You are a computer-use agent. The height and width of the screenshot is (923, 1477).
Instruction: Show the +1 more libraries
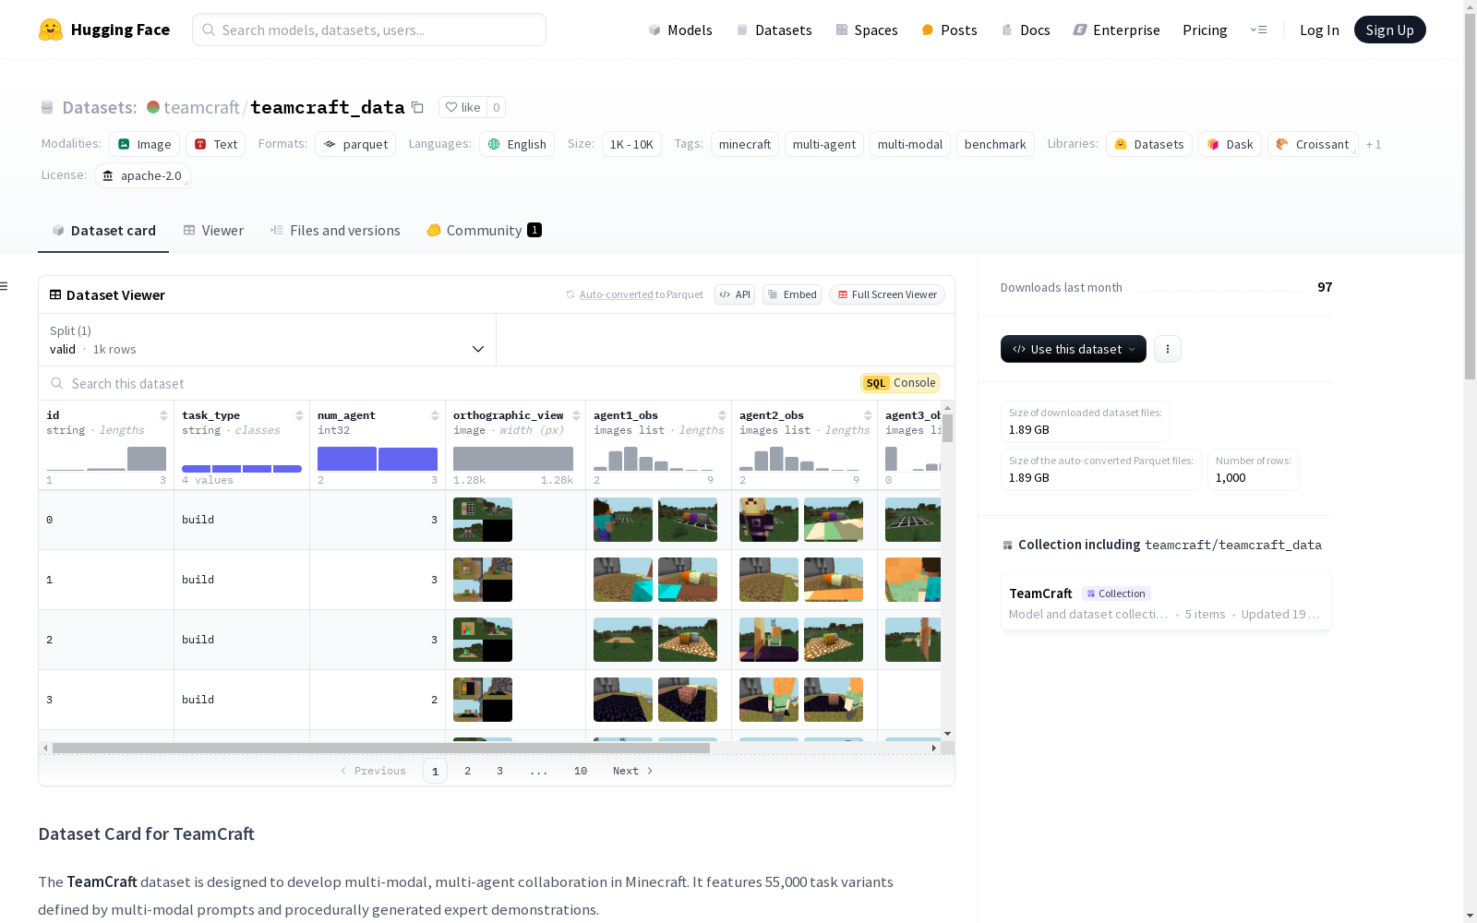click(x=1374, y=144)
